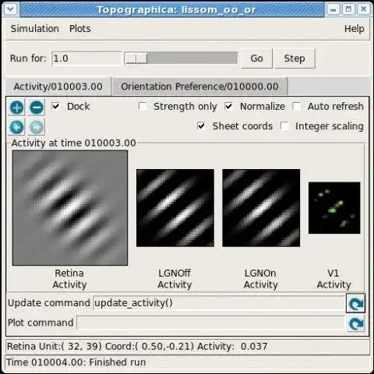Click the Run for slider handle
The height and width of the screenshot is (374, 374).
pos(136,58)
